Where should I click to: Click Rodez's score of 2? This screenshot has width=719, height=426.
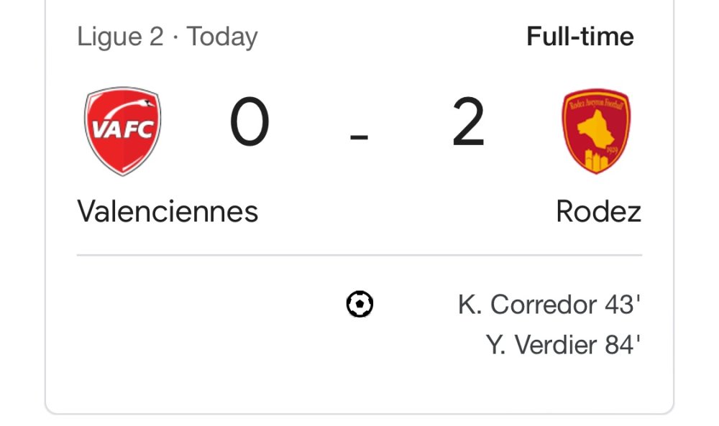click(468, 124)
